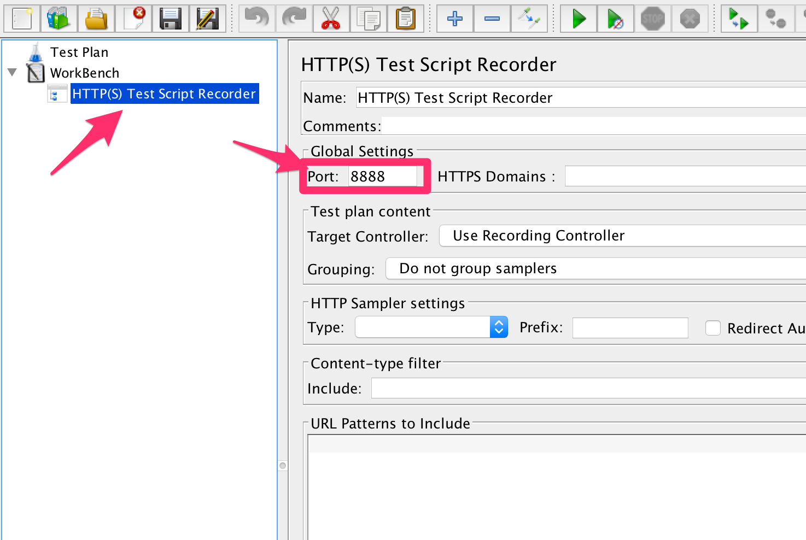The width and height of the screenshot is (806, 540).
Task: Close the current test plan with Close icon
Action: pyautogui.click(x=133, y=18)
